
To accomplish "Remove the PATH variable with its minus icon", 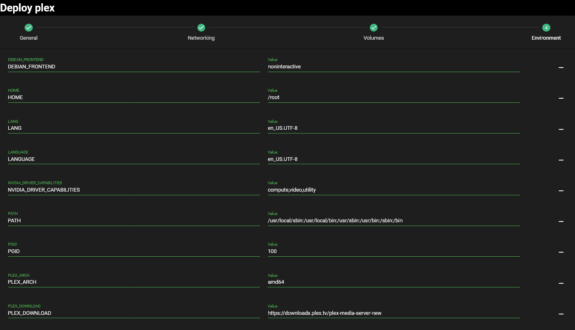I will point(561,222).
